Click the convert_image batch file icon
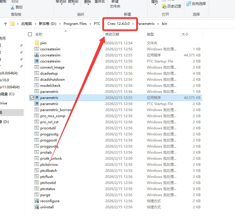Image resolution: width=235 pixels, height=219 pixels. click(x=37, y=67)
